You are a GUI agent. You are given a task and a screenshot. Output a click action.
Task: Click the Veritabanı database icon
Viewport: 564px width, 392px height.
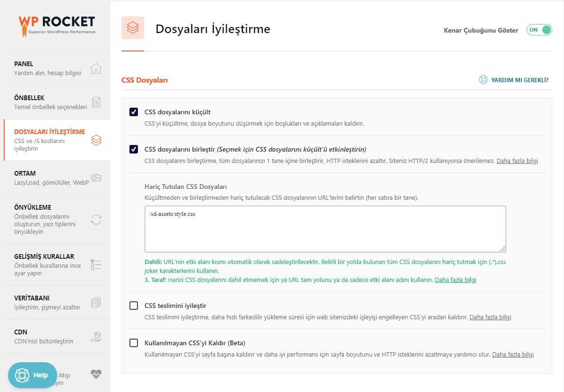(96, 302)
